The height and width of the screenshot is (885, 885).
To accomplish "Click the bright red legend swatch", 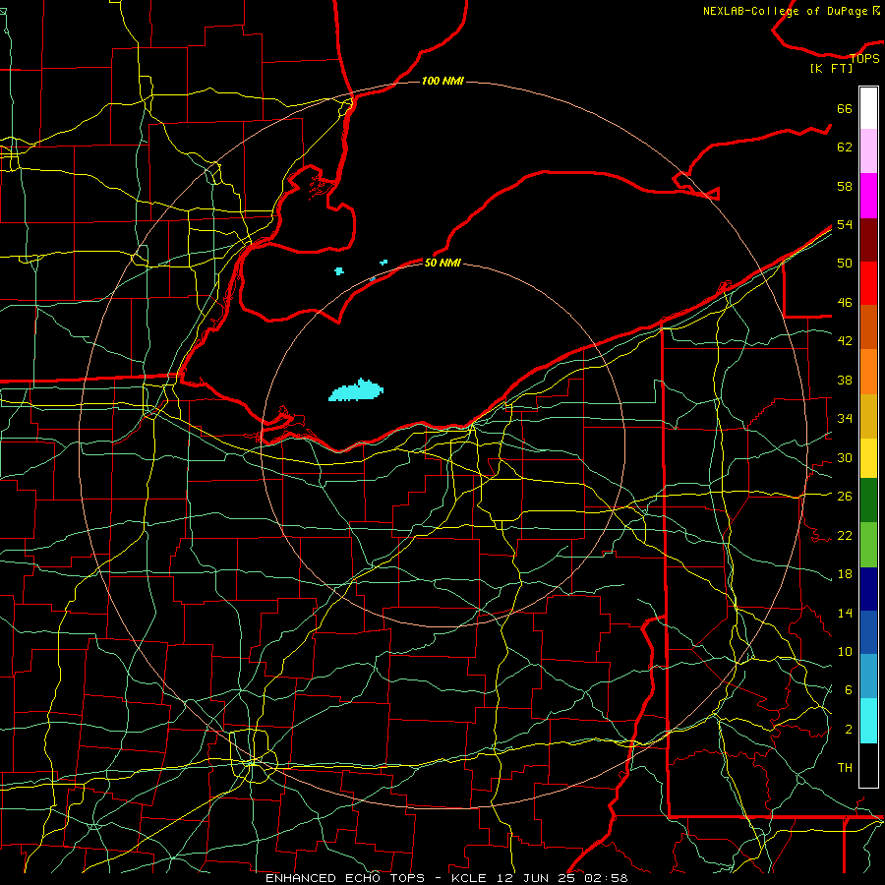I will click(868, 284).
